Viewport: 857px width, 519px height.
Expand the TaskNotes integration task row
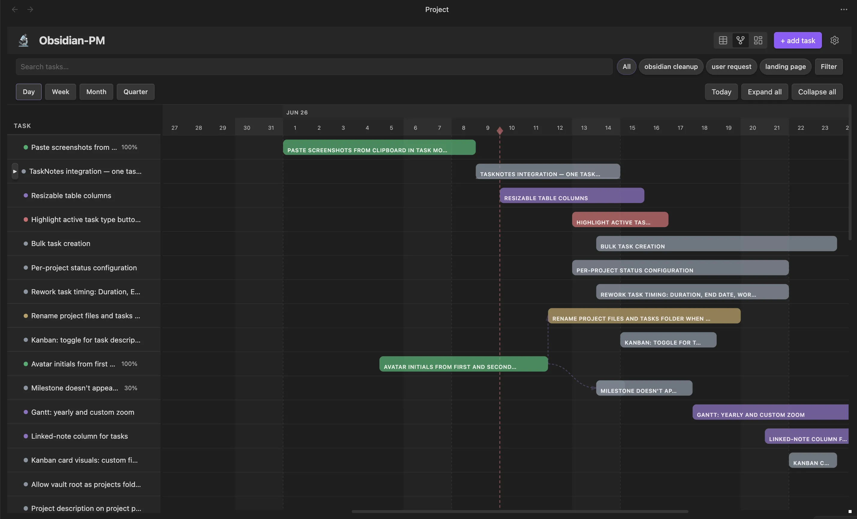(15, 171)
